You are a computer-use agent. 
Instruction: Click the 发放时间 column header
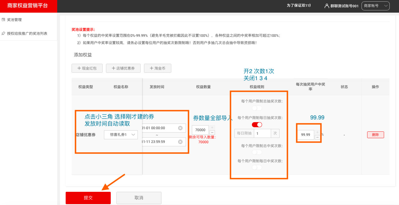[157, 87]
